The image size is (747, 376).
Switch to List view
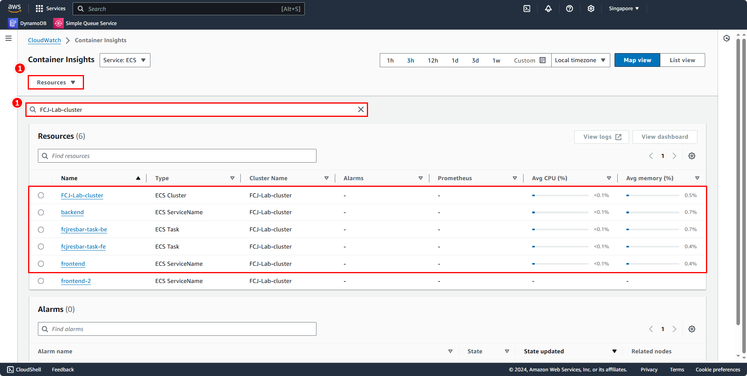(683, 60)
